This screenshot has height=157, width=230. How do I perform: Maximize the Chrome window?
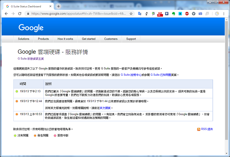216,2
